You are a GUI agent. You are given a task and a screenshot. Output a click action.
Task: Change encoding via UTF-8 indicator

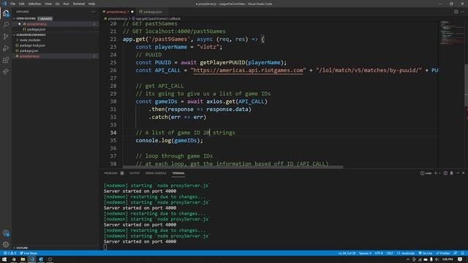click(x=379, y=254)
